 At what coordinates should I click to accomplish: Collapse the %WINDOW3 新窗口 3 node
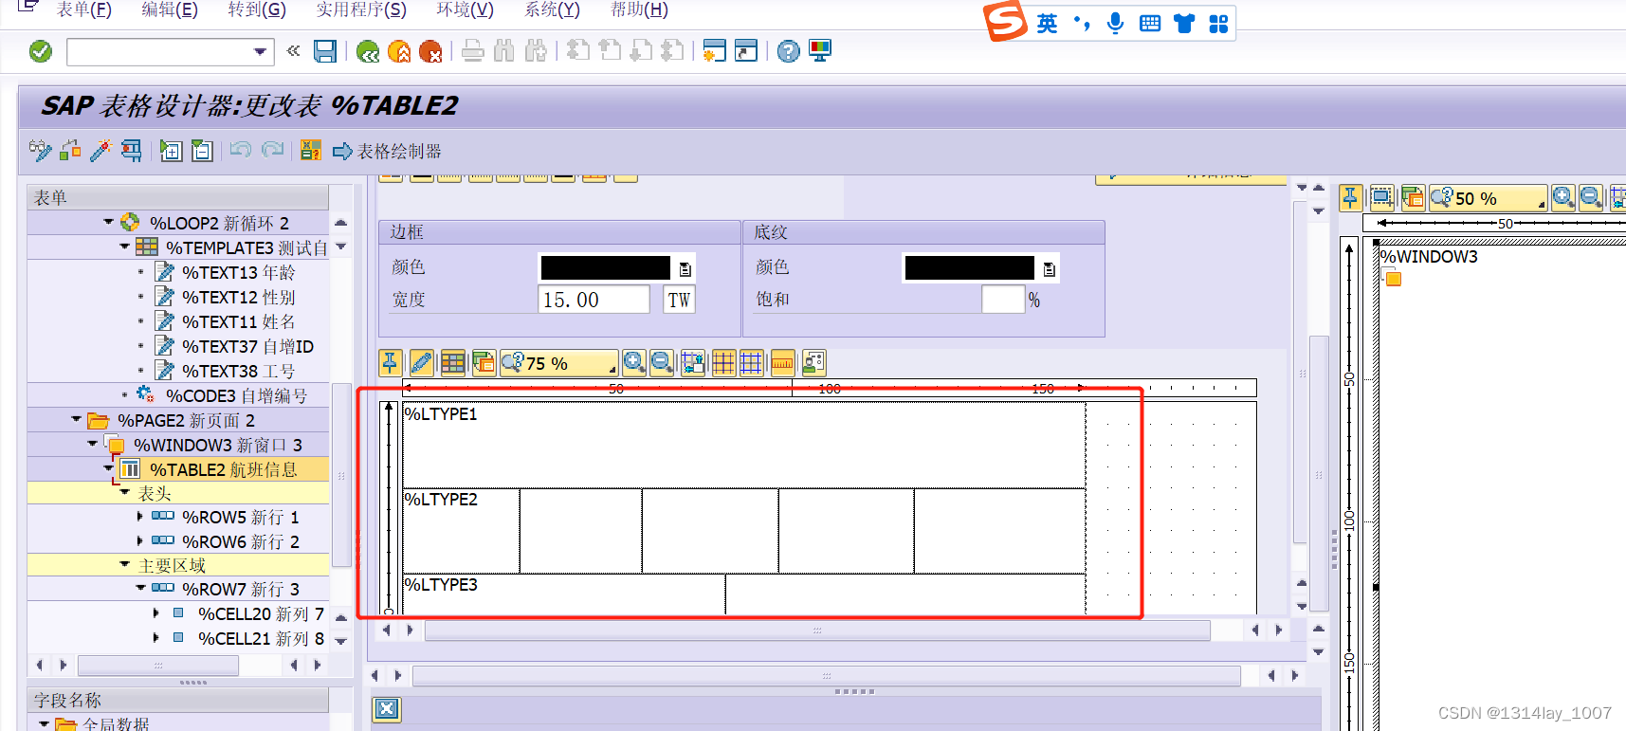click(93, 444)
